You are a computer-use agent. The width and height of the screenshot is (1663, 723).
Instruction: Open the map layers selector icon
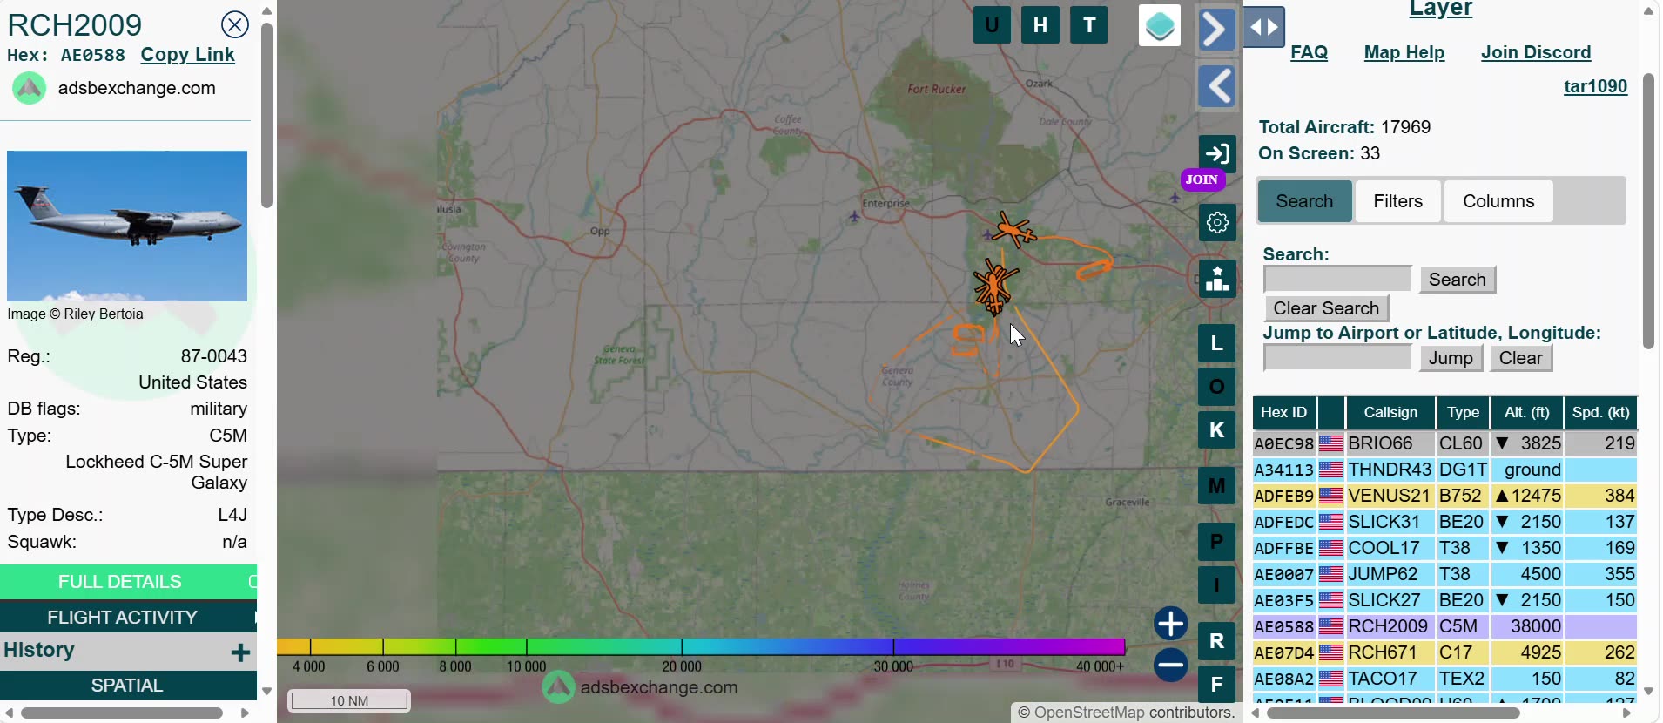(1160, 25)
